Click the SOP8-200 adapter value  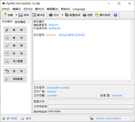[117, 96]
